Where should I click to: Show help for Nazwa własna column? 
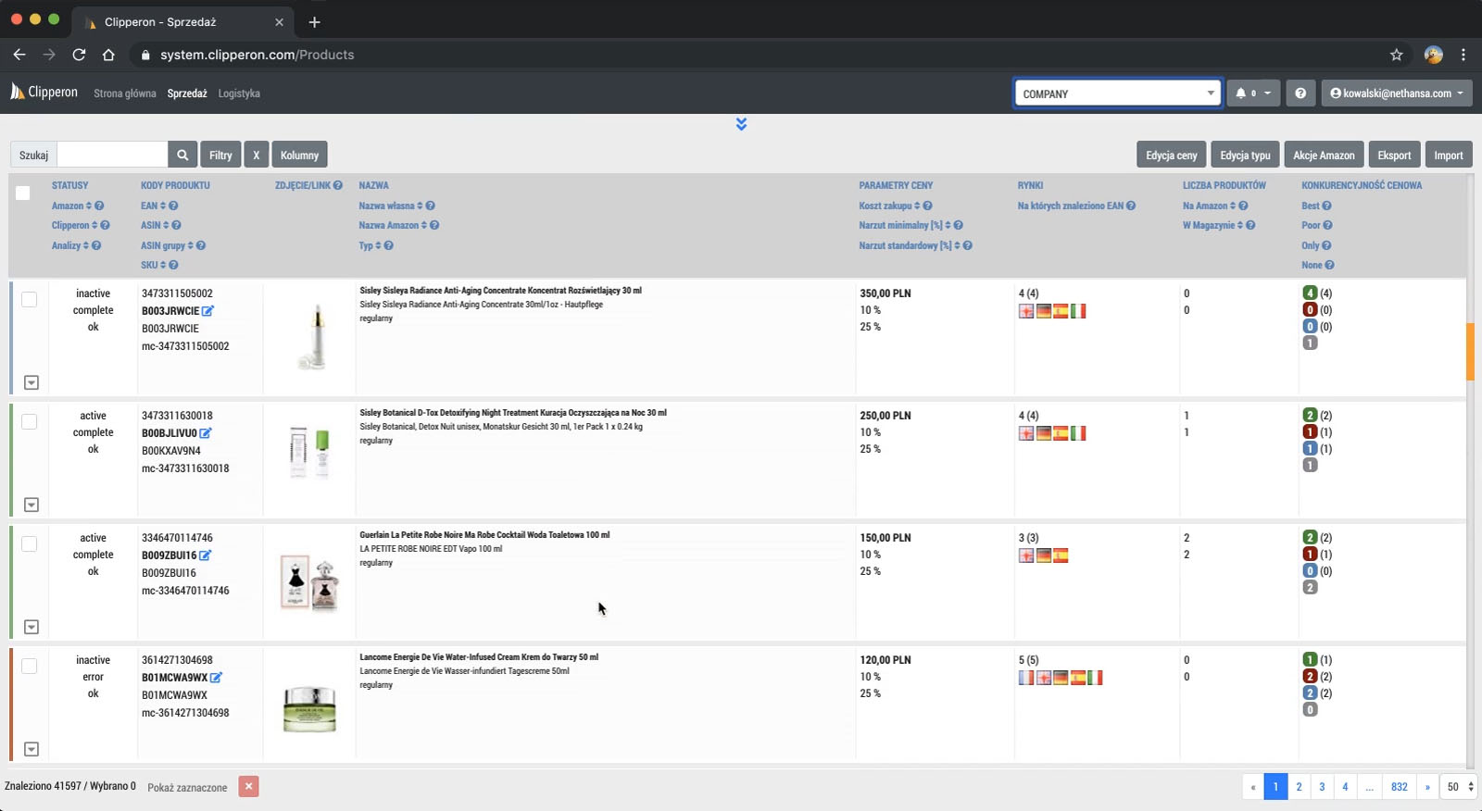(x=430, y=206)
